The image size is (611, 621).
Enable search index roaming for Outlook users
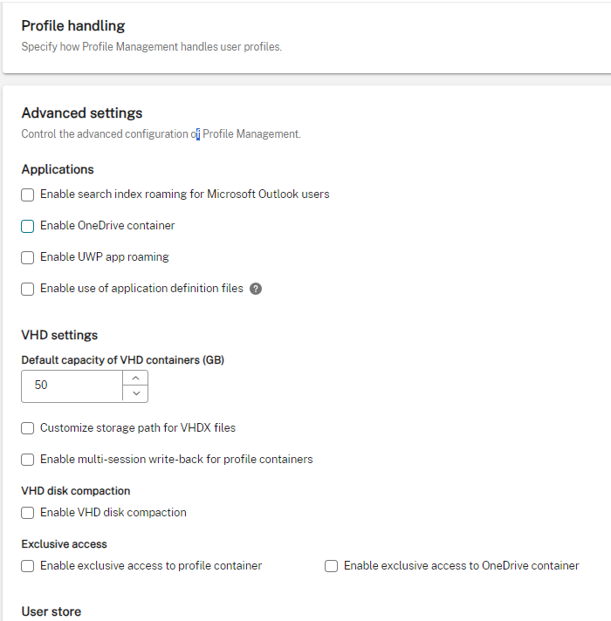coord(28,194)
